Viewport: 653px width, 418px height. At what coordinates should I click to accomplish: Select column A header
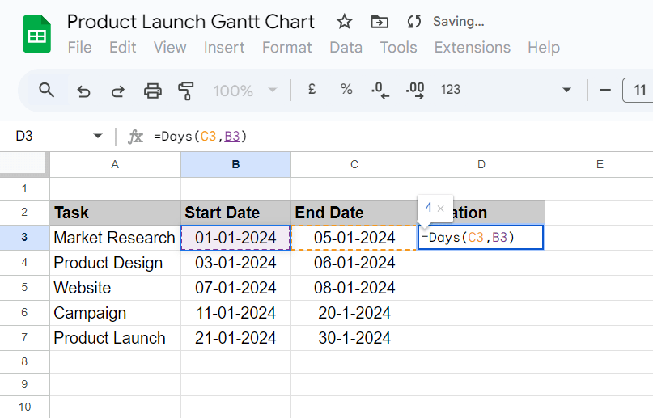coord(116,164)
